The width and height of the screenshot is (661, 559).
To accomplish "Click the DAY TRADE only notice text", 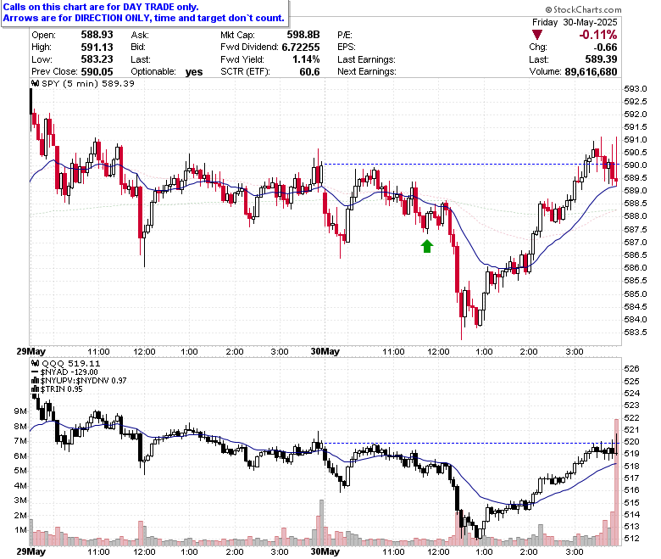I will [x=101, y=7].
